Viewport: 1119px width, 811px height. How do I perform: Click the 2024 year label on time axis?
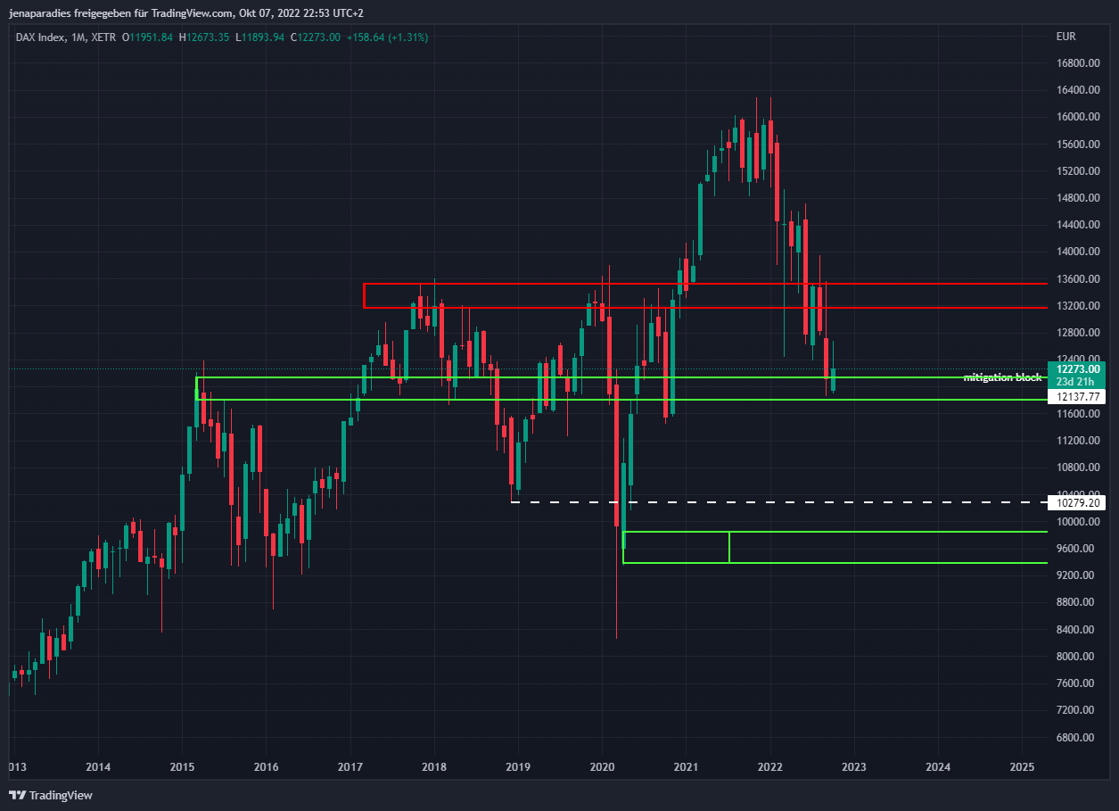point(938,767)
